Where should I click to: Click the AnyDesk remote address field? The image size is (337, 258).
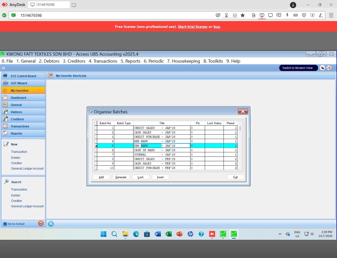[116, 15]
